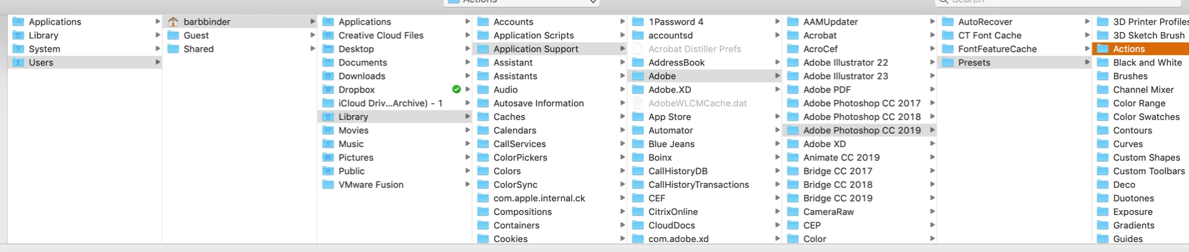Click the Documents folder icon
The height and width of the screenshot is (252, 1189).
[x=328, y=62]
